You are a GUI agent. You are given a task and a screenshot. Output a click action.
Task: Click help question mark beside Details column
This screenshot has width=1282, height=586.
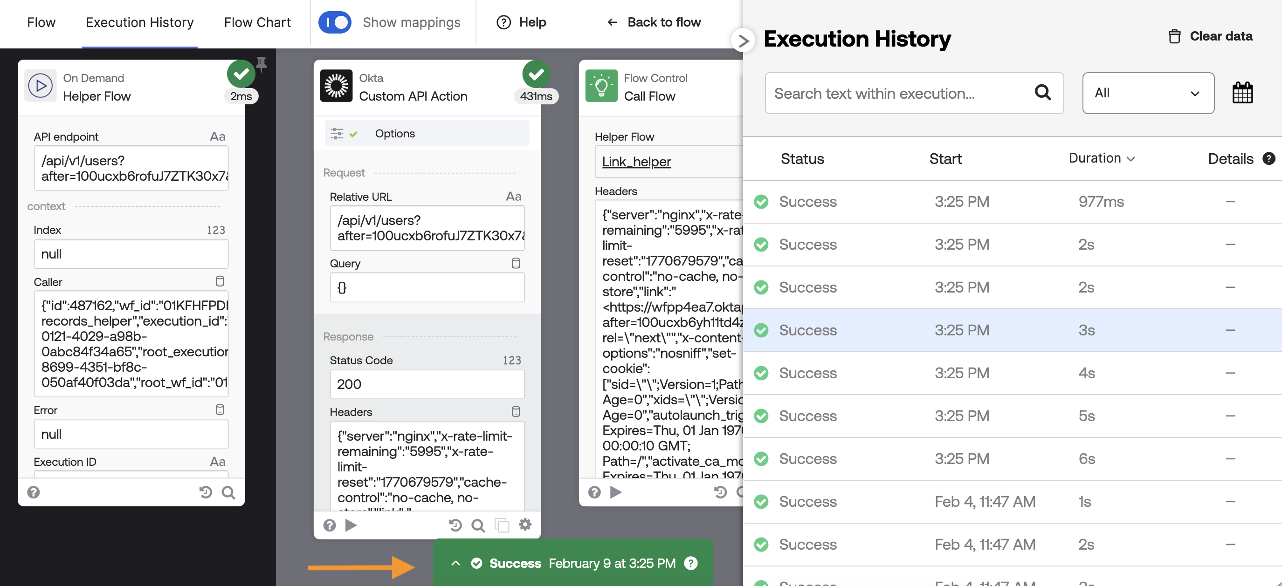click(1268, 159)
